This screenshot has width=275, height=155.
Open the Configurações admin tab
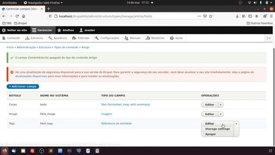coord(107,38)
